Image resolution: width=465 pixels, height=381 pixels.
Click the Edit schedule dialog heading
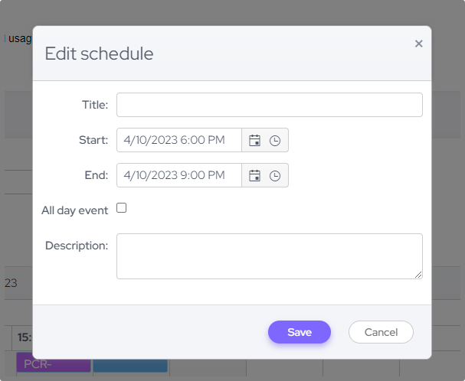(99, 54)
